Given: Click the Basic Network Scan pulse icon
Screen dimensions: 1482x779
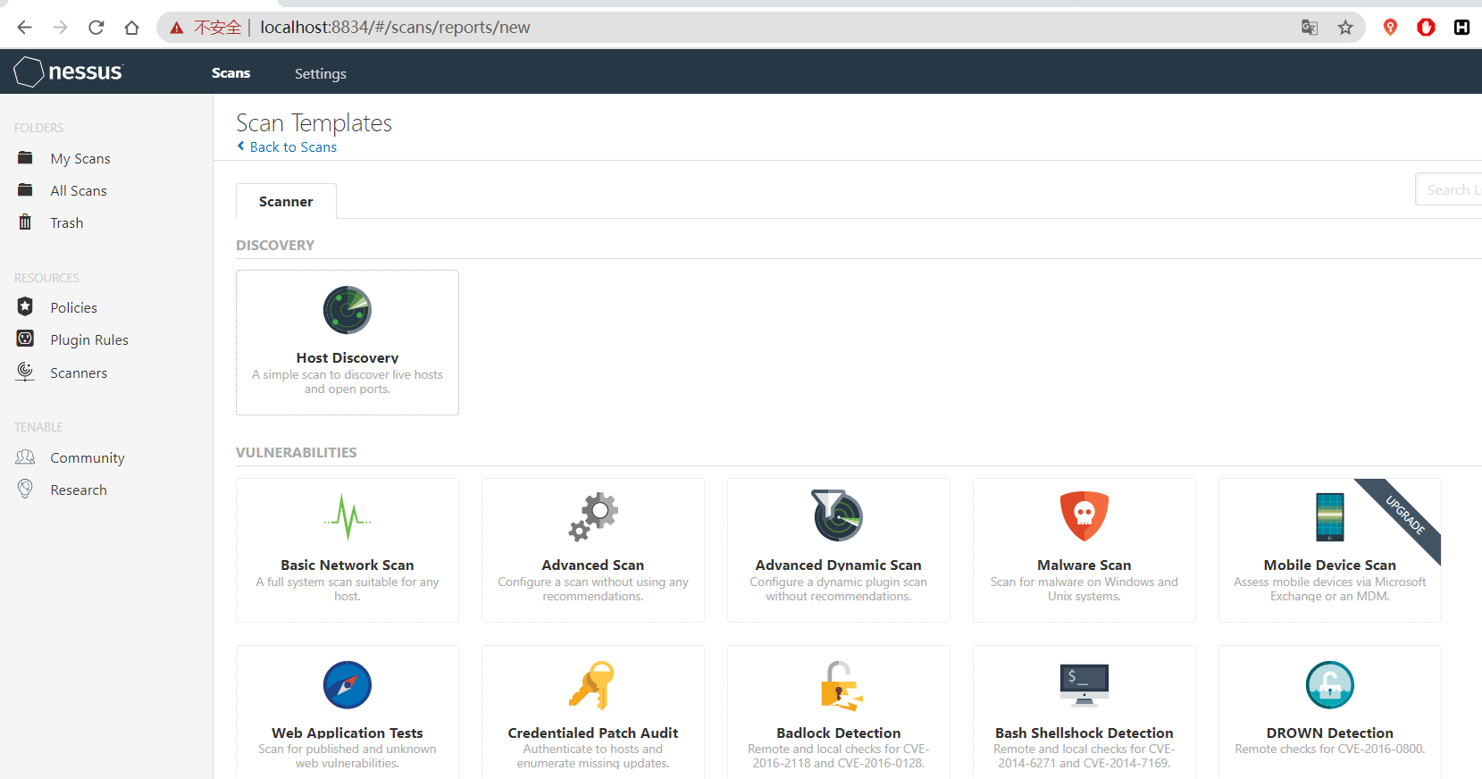Looking at the screenshot, I should tap(347, 516).
